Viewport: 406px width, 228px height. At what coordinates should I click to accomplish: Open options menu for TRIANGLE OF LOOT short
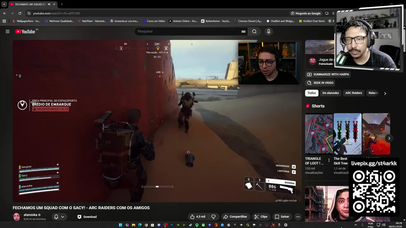[329, 160]
